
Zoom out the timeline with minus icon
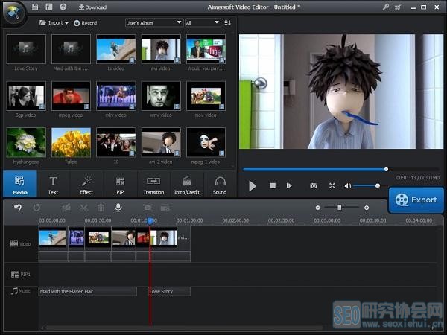pyautogui.click(x=317, y=208)
